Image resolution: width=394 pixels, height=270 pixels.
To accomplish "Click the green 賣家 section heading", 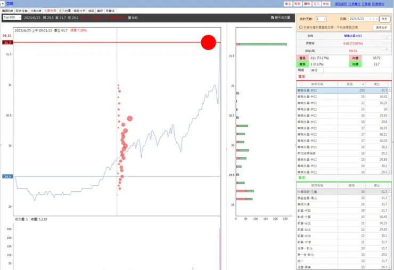I will [x=301, y=178].
